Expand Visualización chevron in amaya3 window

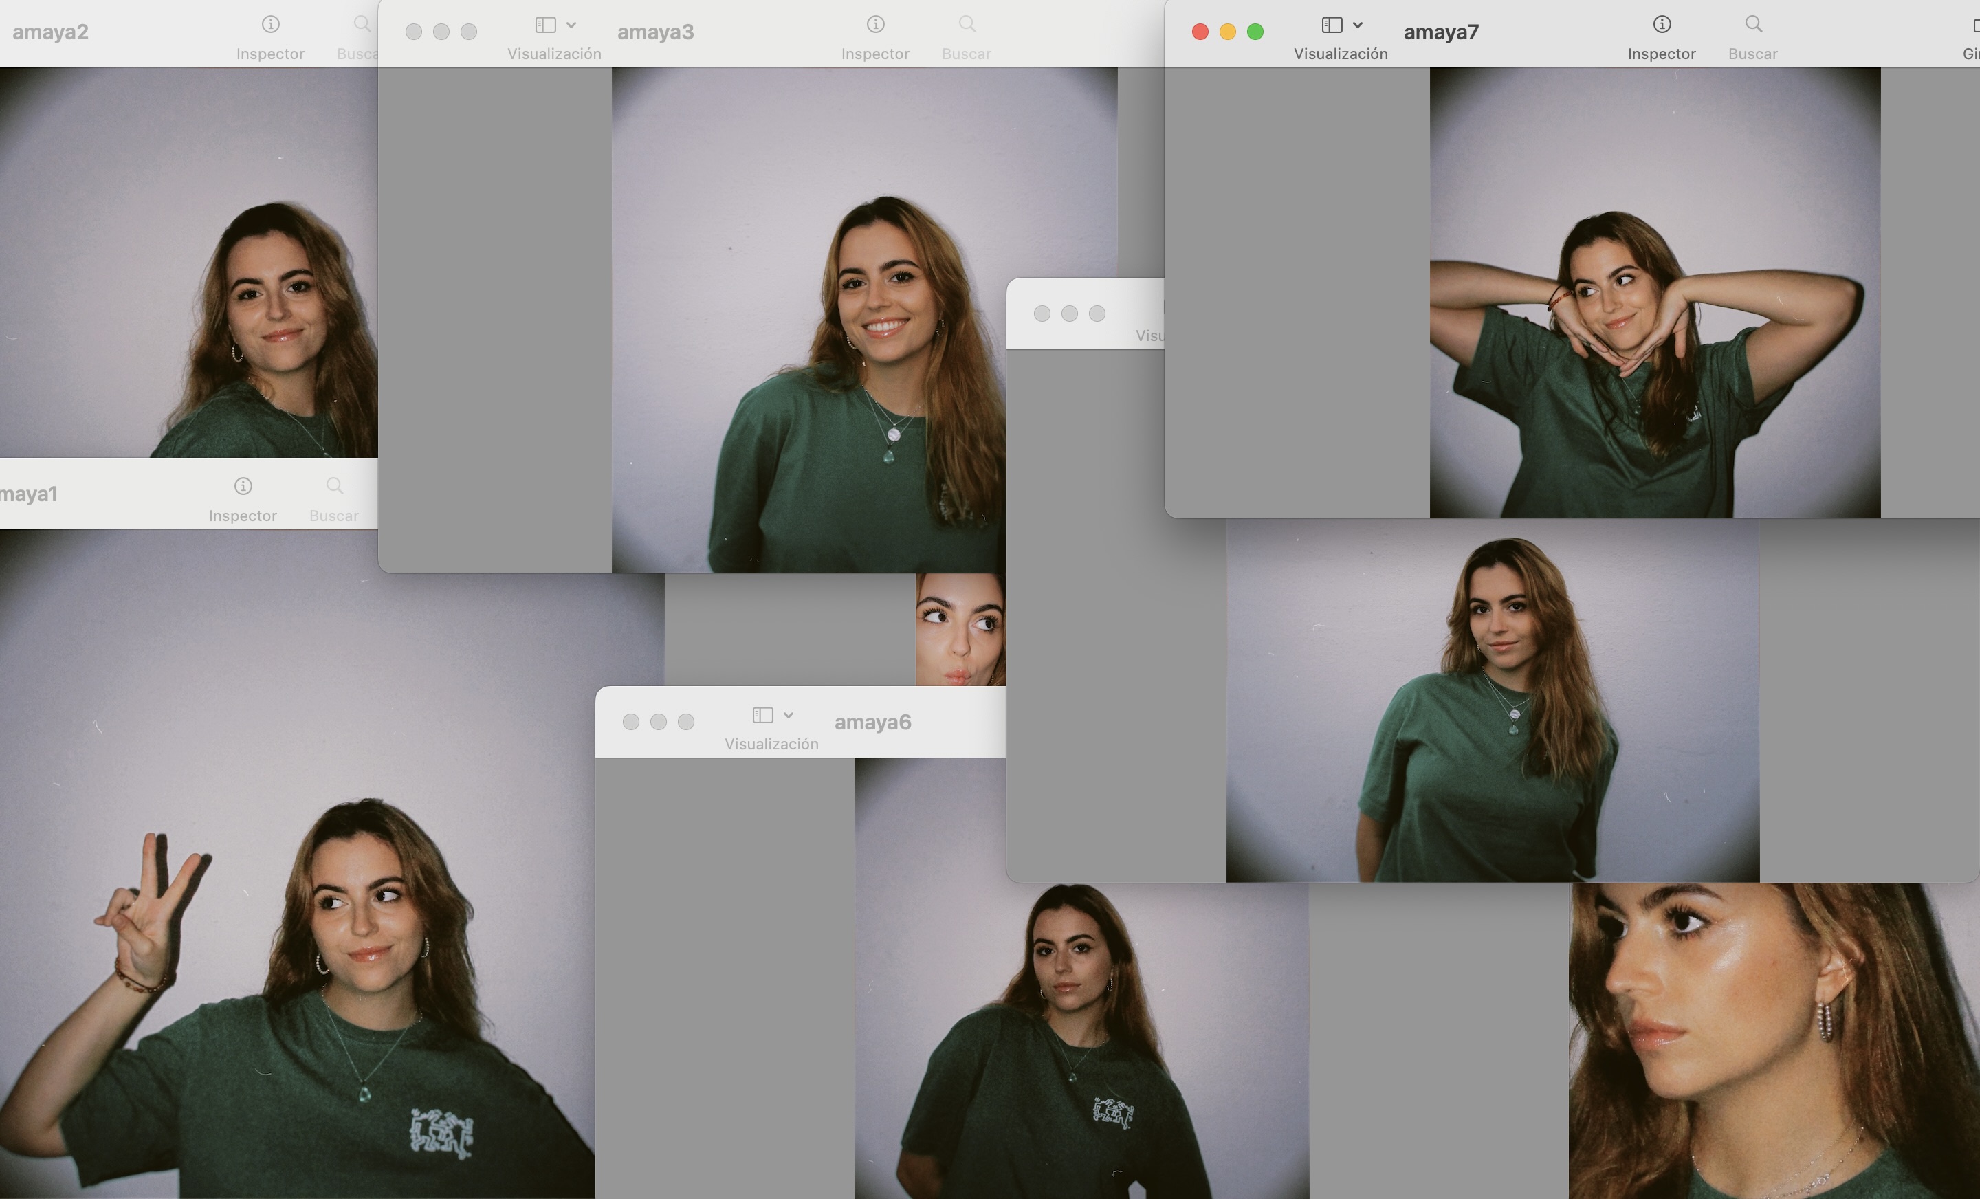tap(571, 25)
